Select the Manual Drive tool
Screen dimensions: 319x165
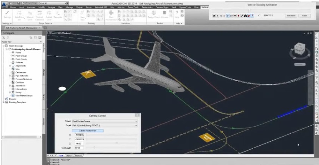click(30, 15)
